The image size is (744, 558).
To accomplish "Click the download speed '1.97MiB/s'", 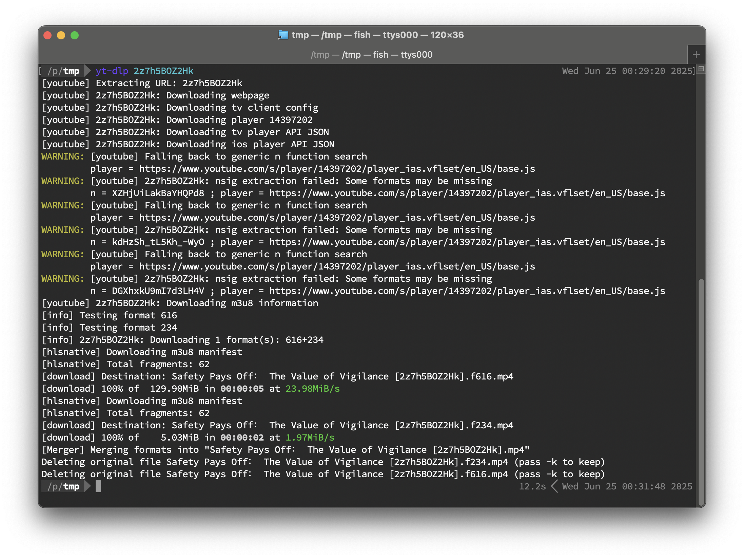I will (x=310, y=438).
